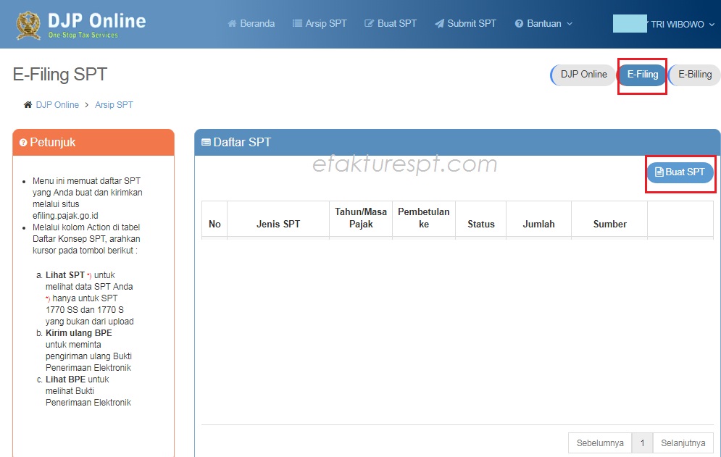Click the efiling.pajak.go.id text in Petunjuk
721x457 pixels.
pos(65,216)
